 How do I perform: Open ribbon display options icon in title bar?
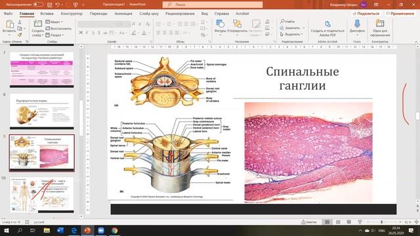(x=376, y=5)
